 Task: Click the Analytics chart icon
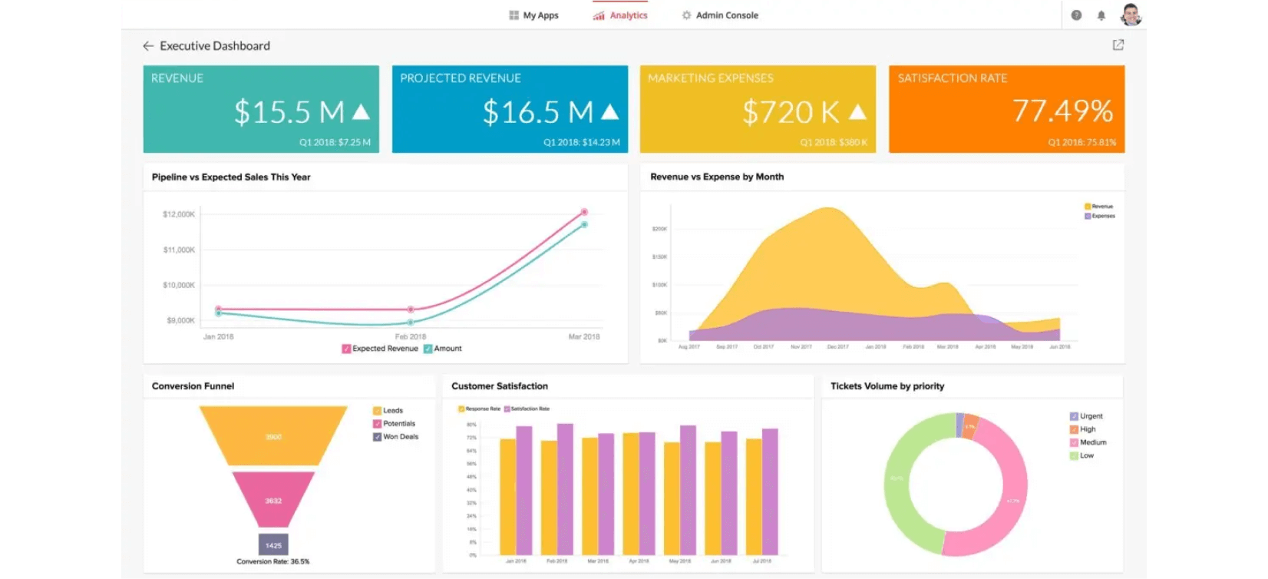pos(599,15)
